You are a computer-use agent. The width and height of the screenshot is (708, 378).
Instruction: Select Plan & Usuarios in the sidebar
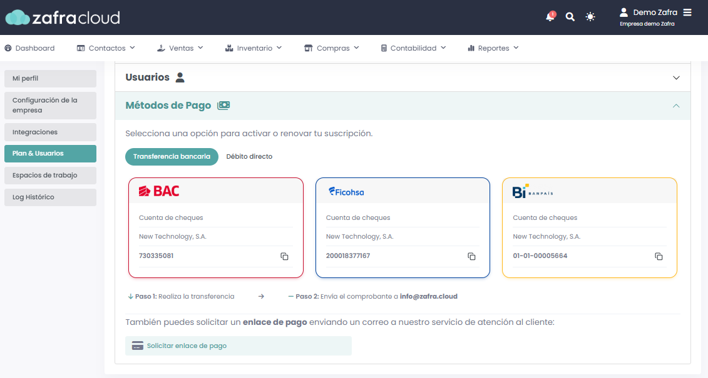50,154
